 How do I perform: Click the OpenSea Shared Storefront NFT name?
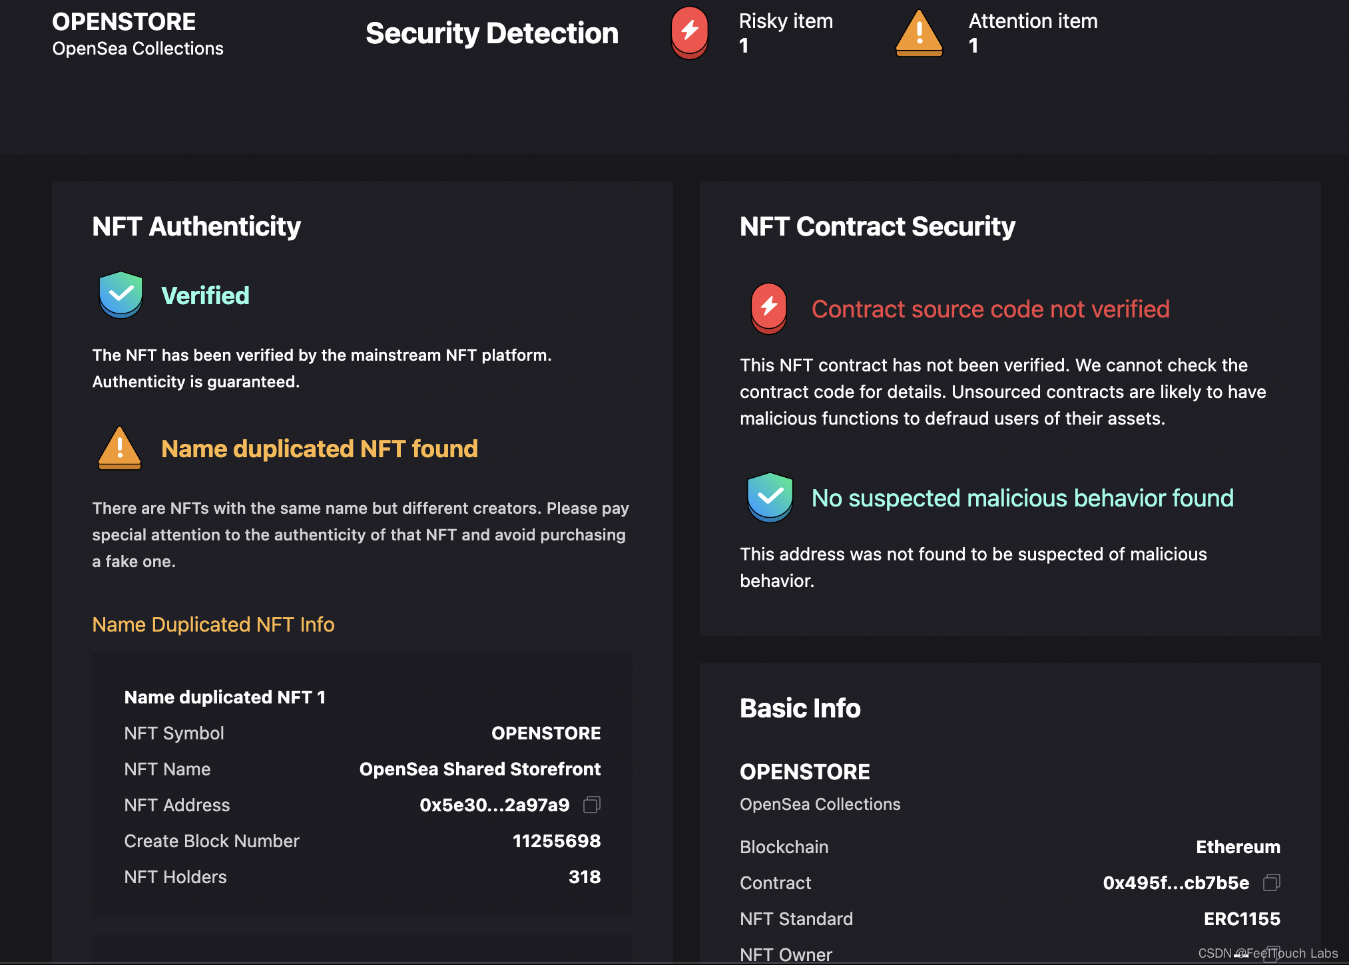tap(479, 769)
